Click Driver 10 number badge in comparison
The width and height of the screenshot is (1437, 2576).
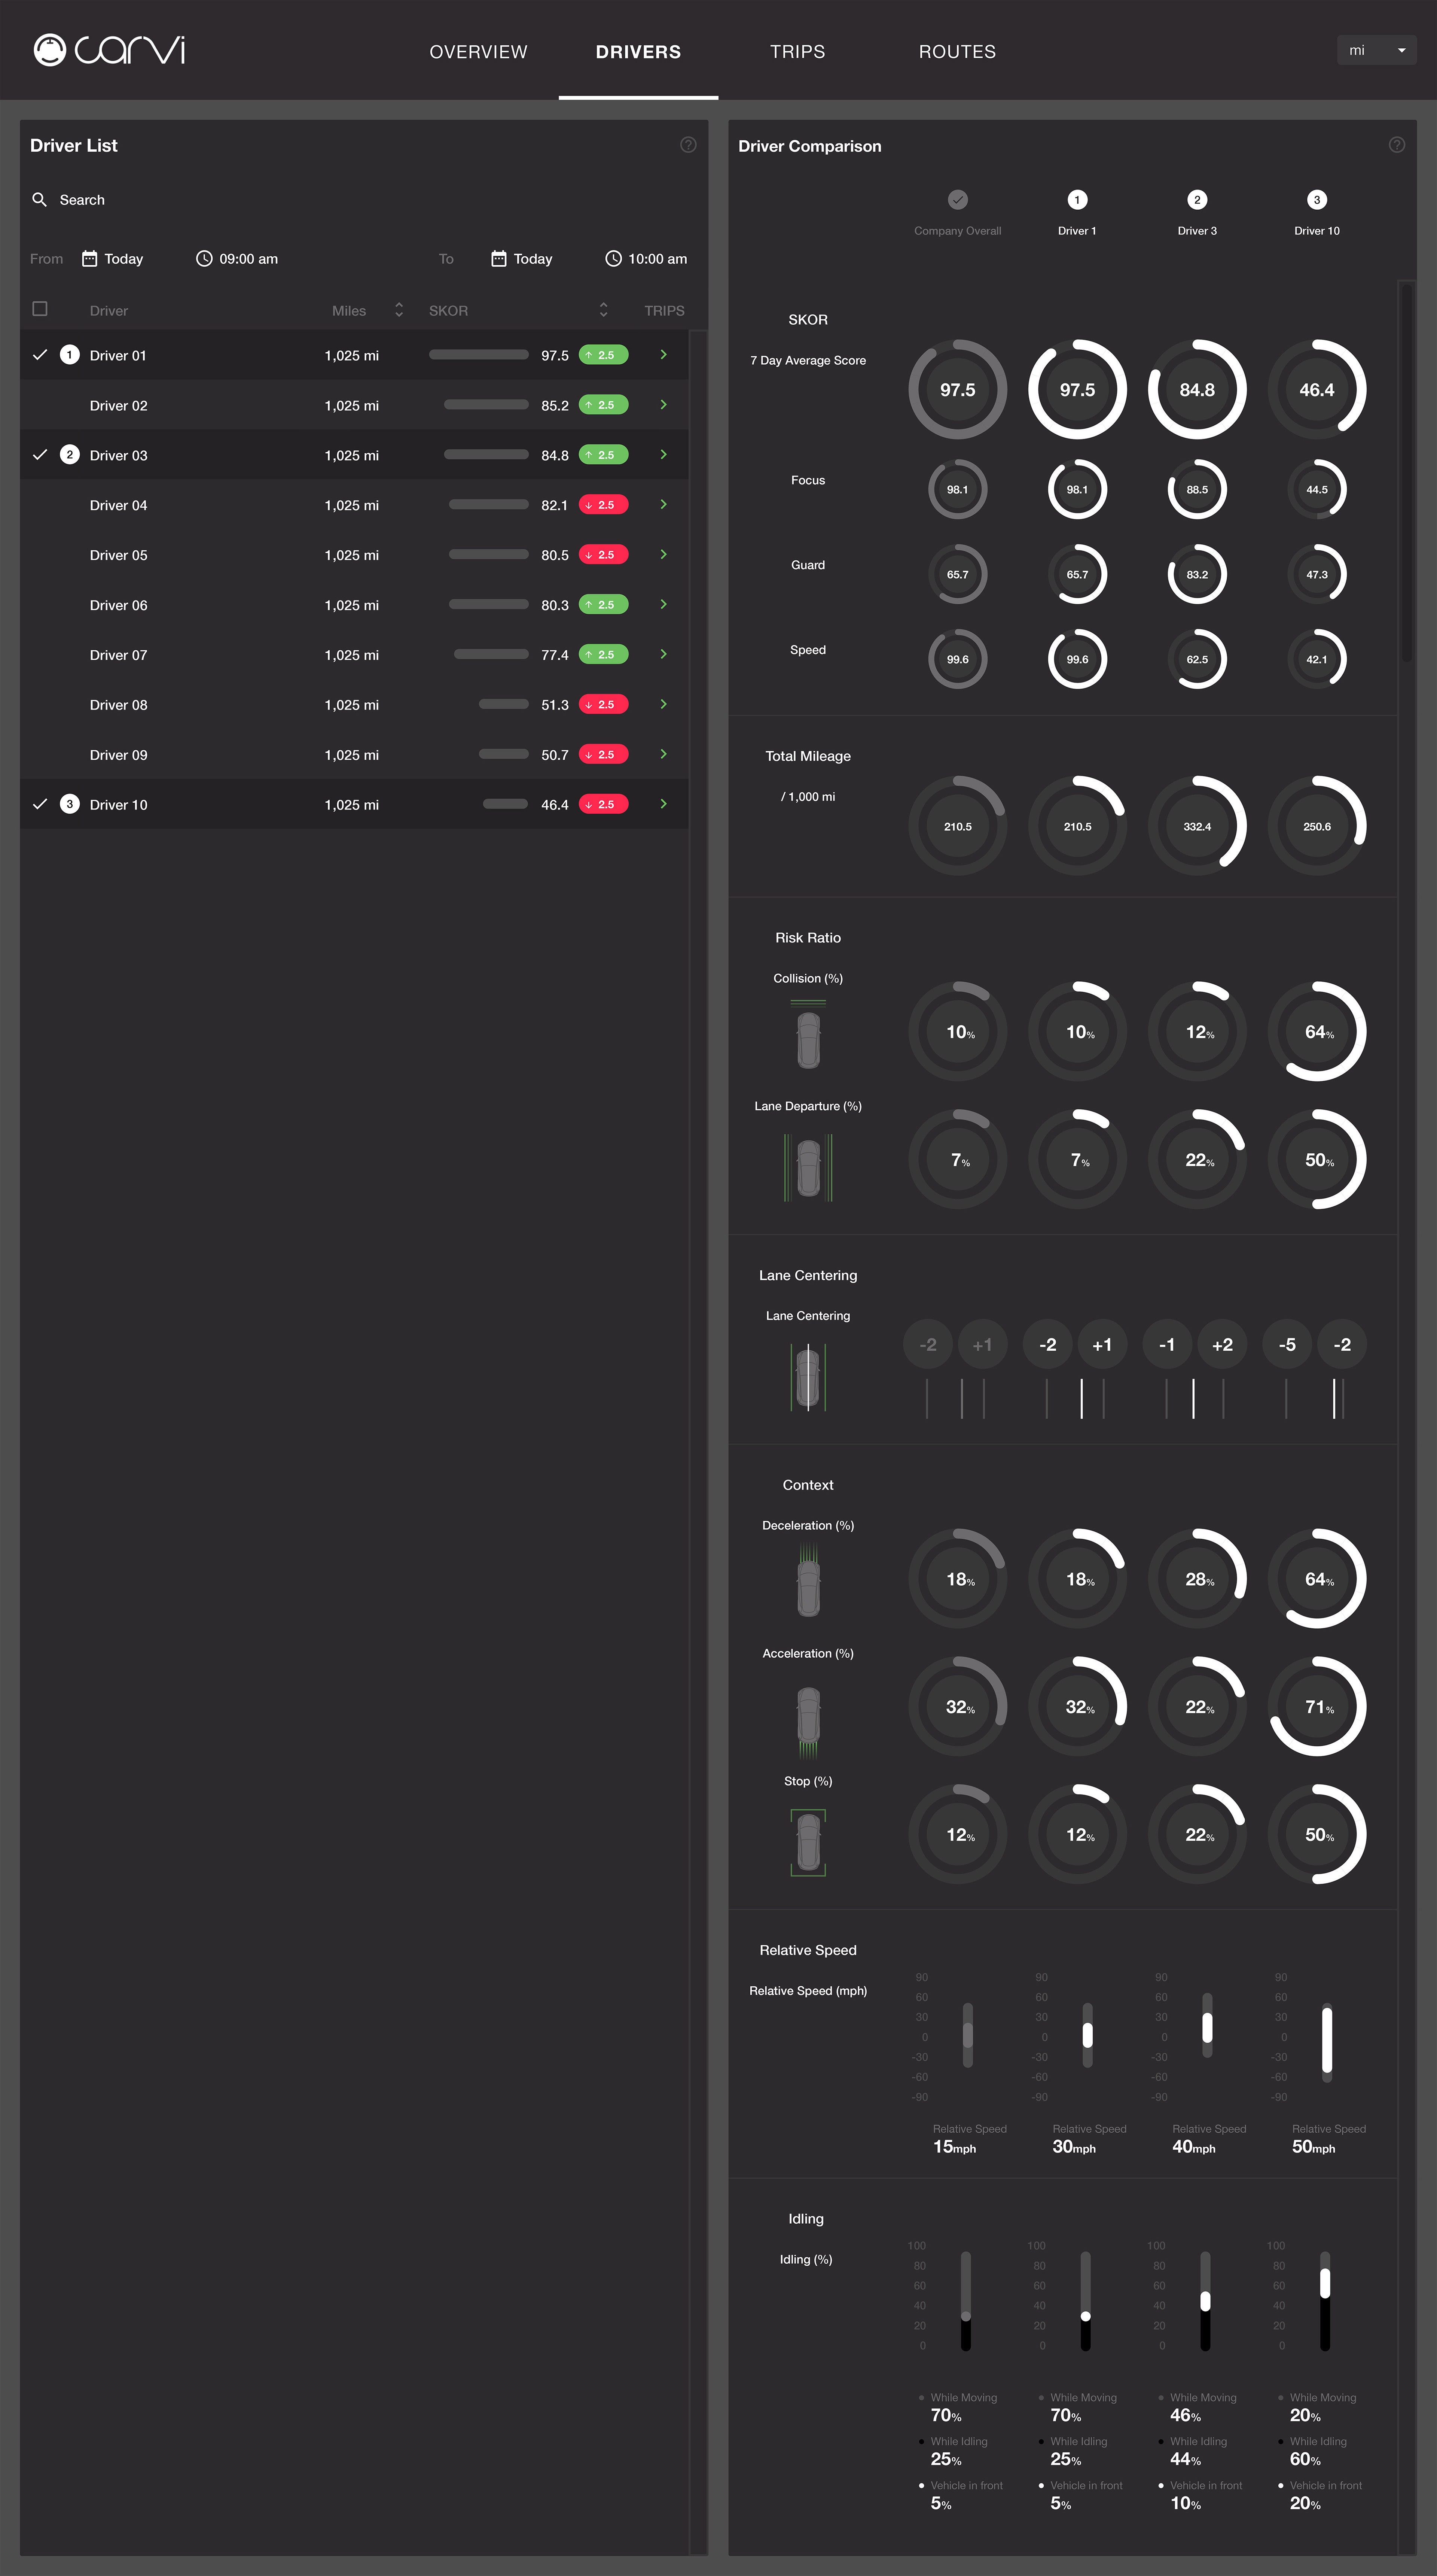(1317, 200)
